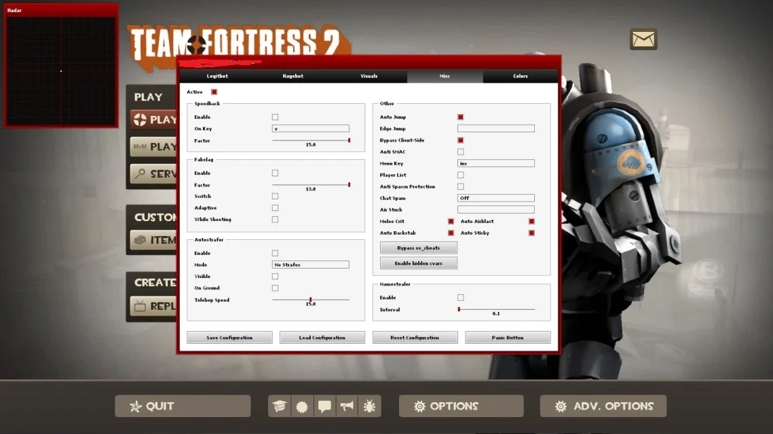Switch to the Legitbot tab
Screen dimensions: 773x434
[x=217, y=76]
